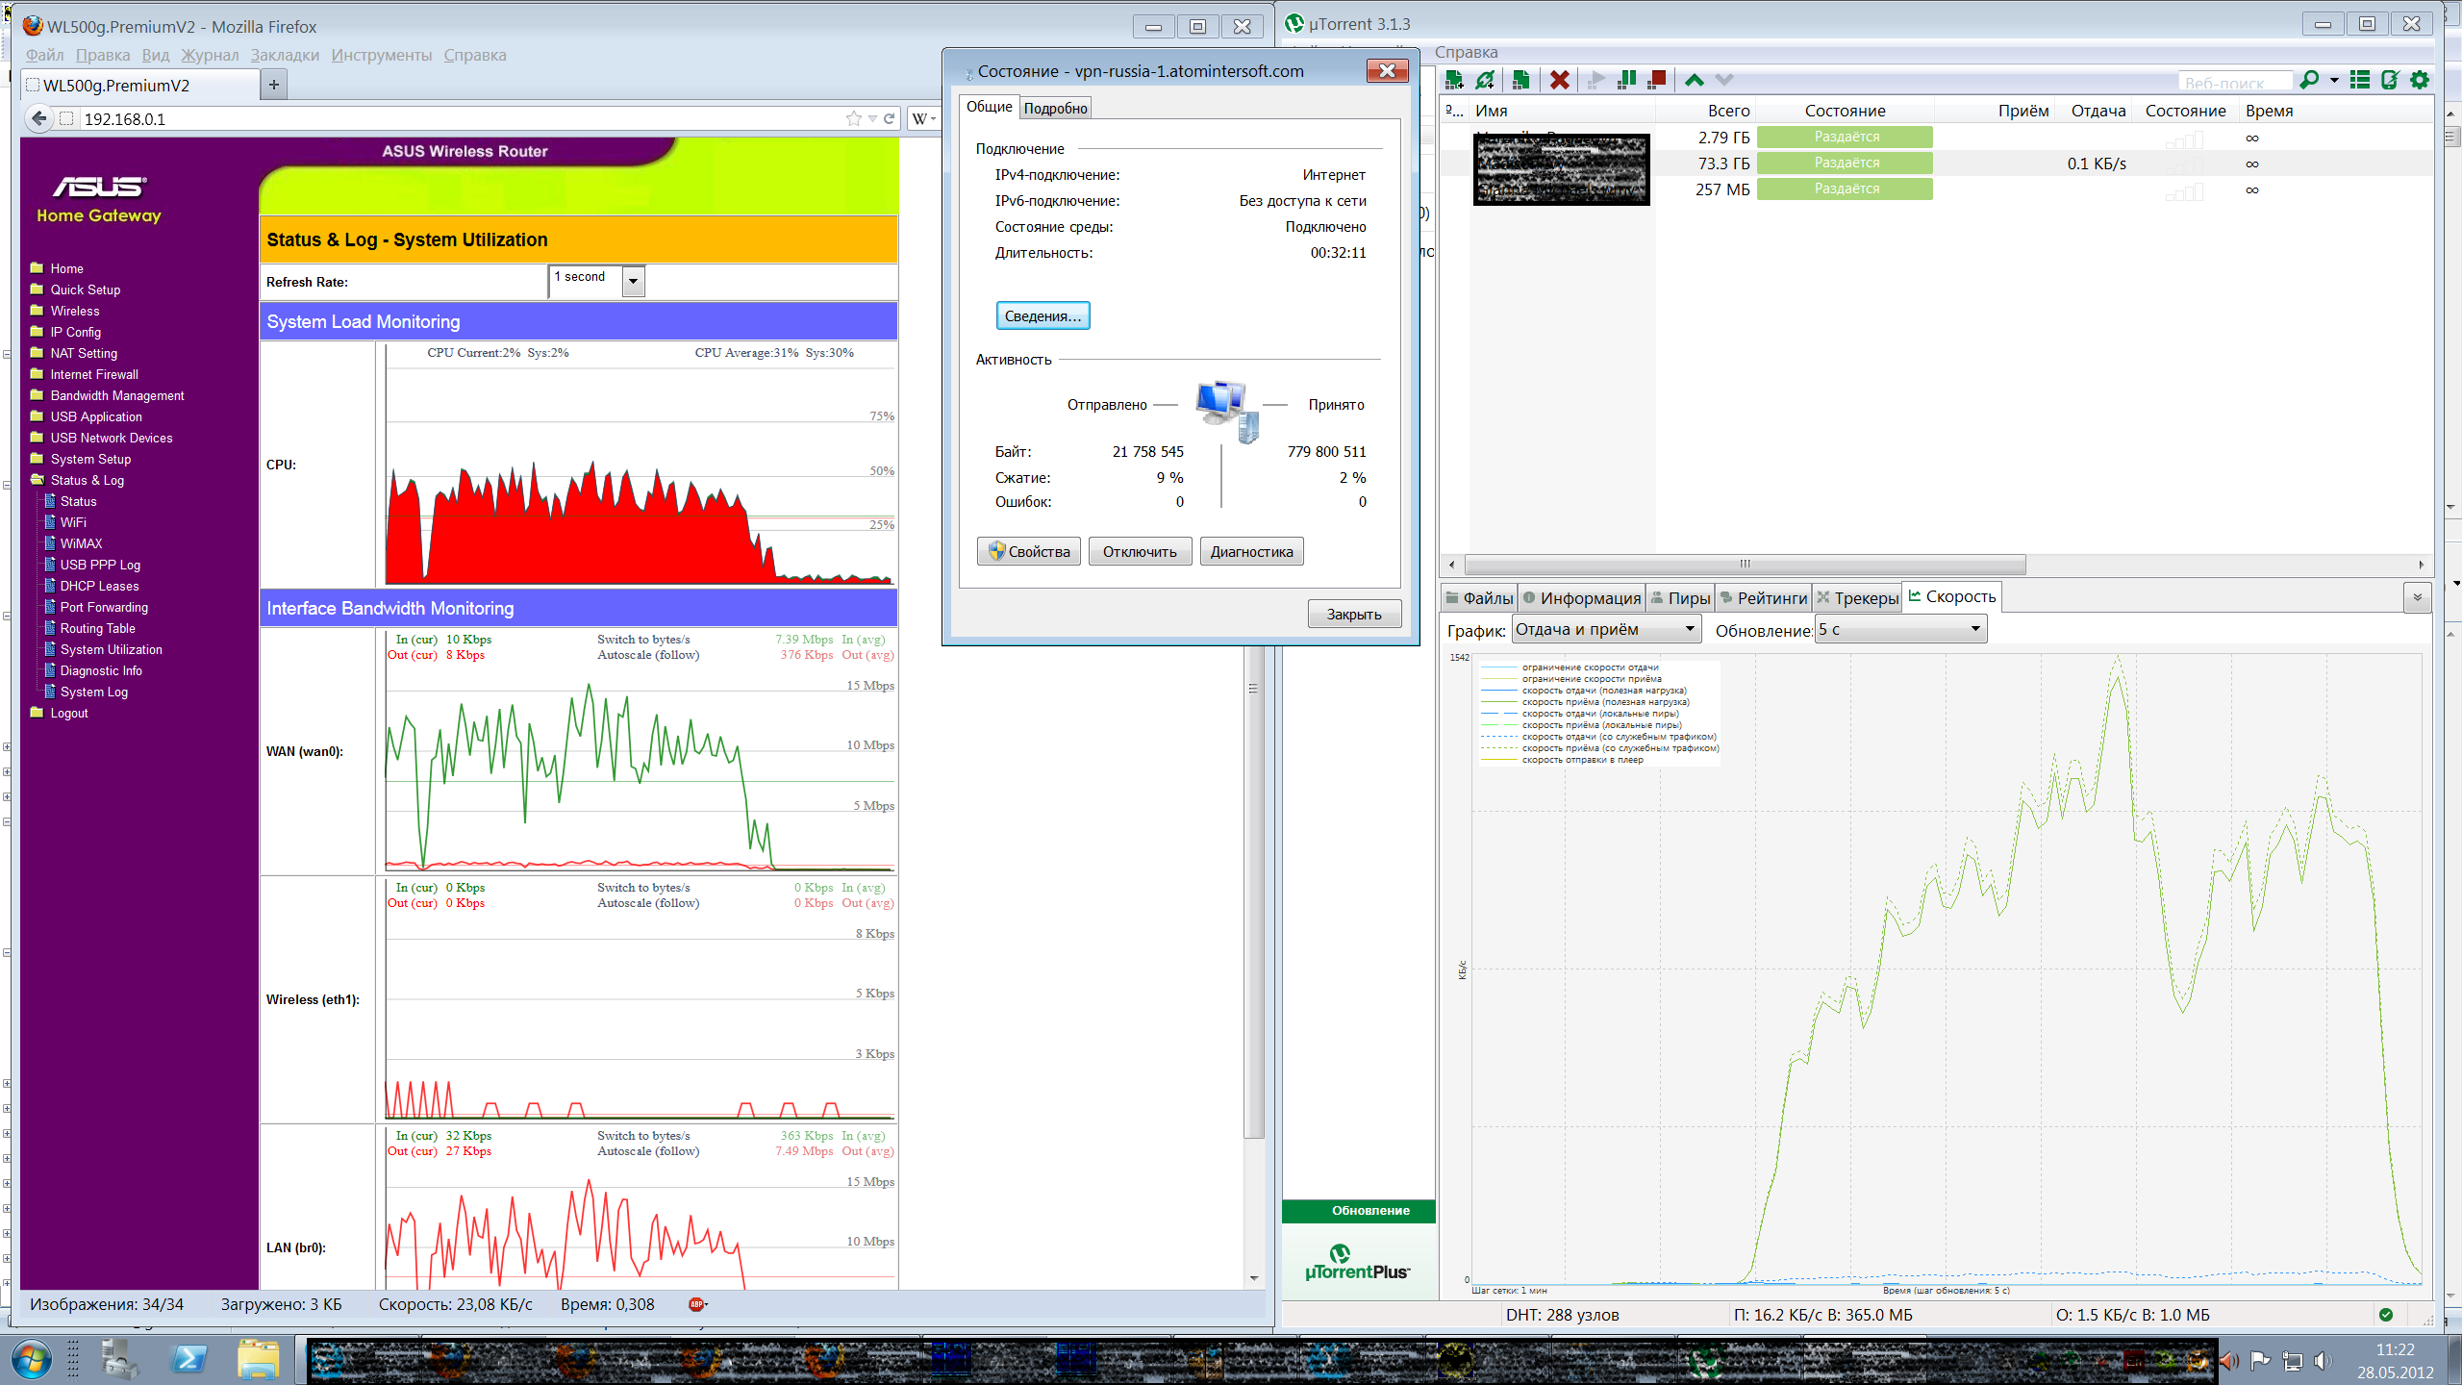Click the Веб-поиск search field
Screen dimensions: 2462x1385
click(2234, 82)
